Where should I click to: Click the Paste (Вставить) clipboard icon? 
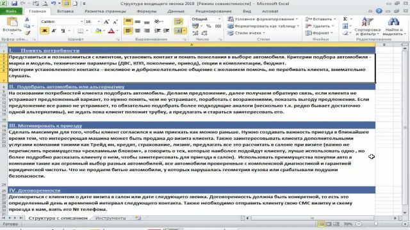[12, 22]
